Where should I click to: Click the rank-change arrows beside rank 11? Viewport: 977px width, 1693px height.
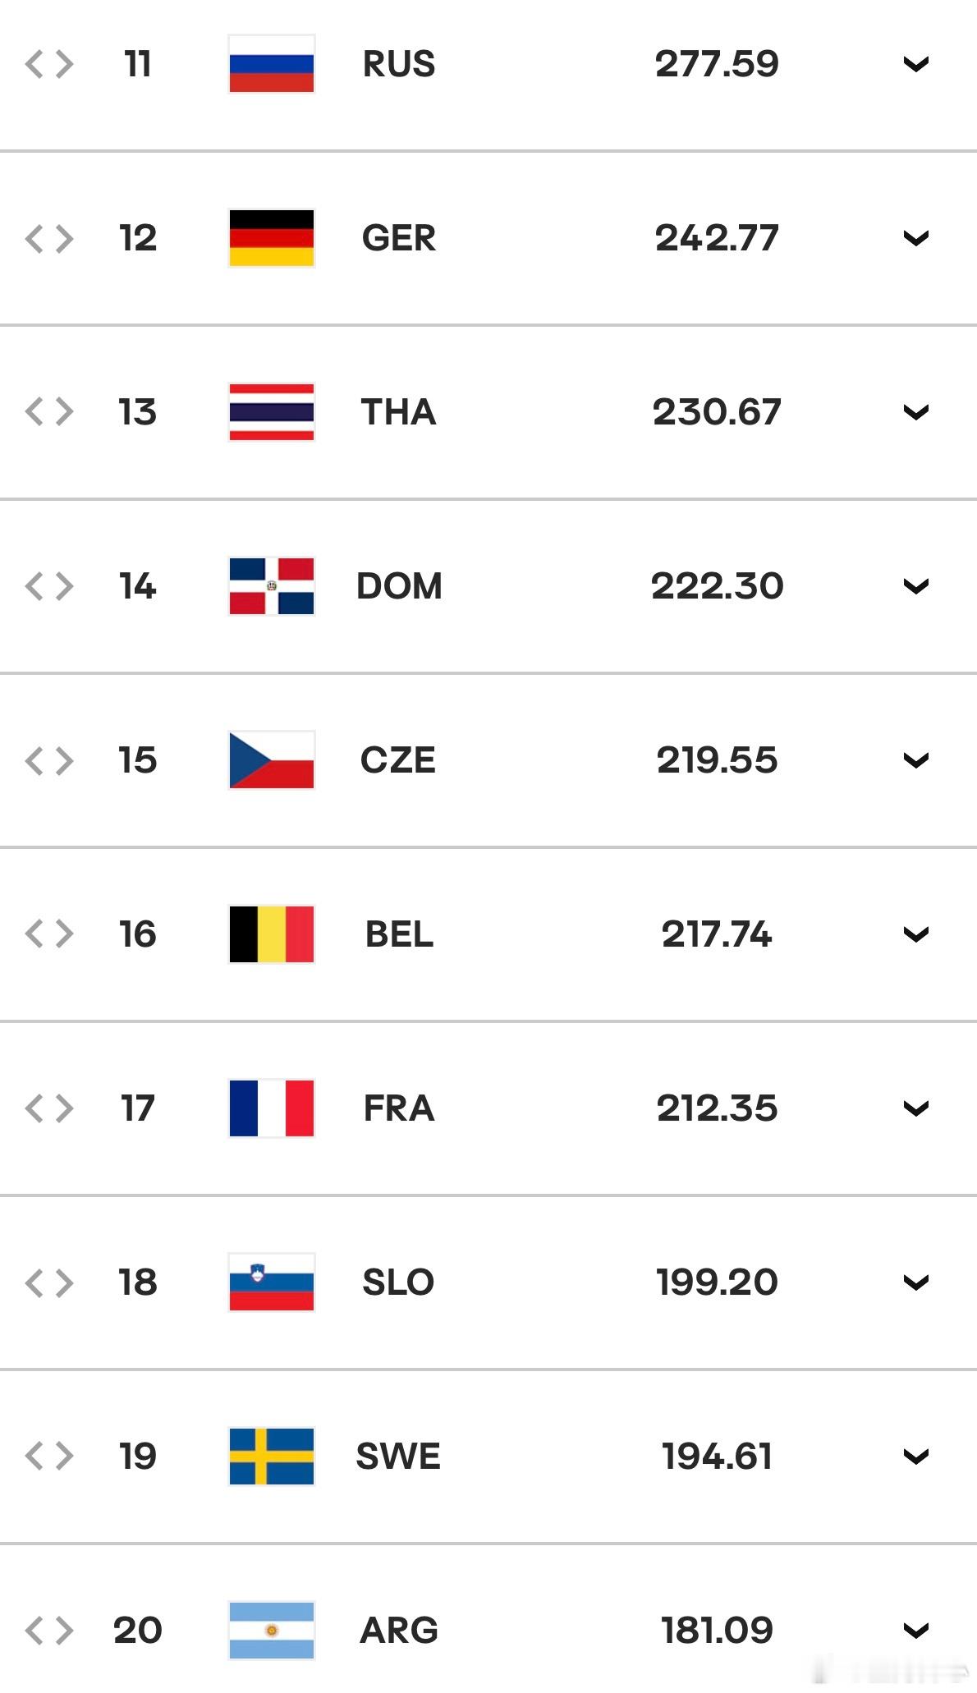49,64
